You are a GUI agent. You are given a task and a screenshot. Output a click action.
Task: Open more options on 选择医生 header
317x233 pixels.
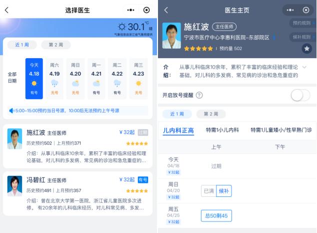coord(130,10)
